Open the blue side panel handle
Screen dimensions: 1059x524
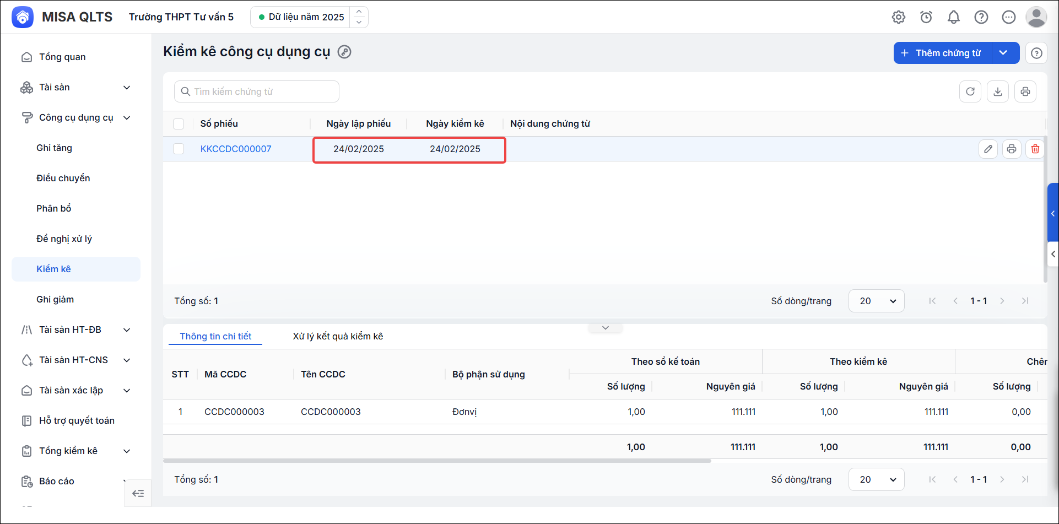1053,213
